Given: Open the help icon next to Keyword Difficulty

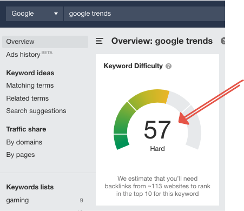Looking at the screenshot, I should point(168,66).
